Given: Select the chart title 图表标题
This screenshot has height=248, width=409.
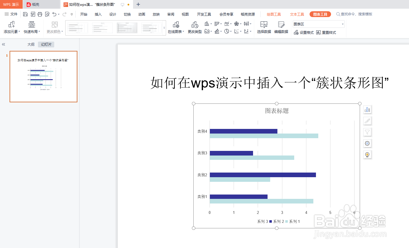Looking at the screenshot, I should [x=277, y=111].
